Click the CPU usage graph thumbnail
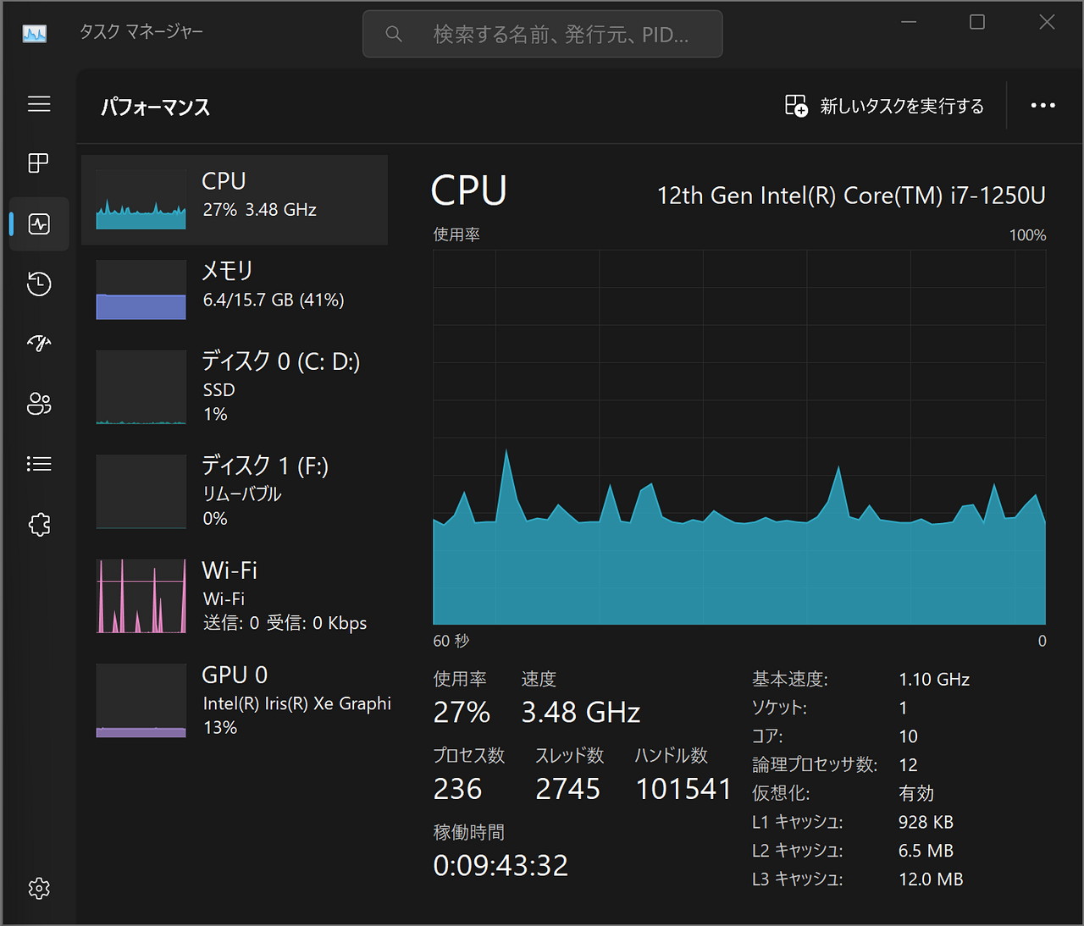 coord(141,200)
